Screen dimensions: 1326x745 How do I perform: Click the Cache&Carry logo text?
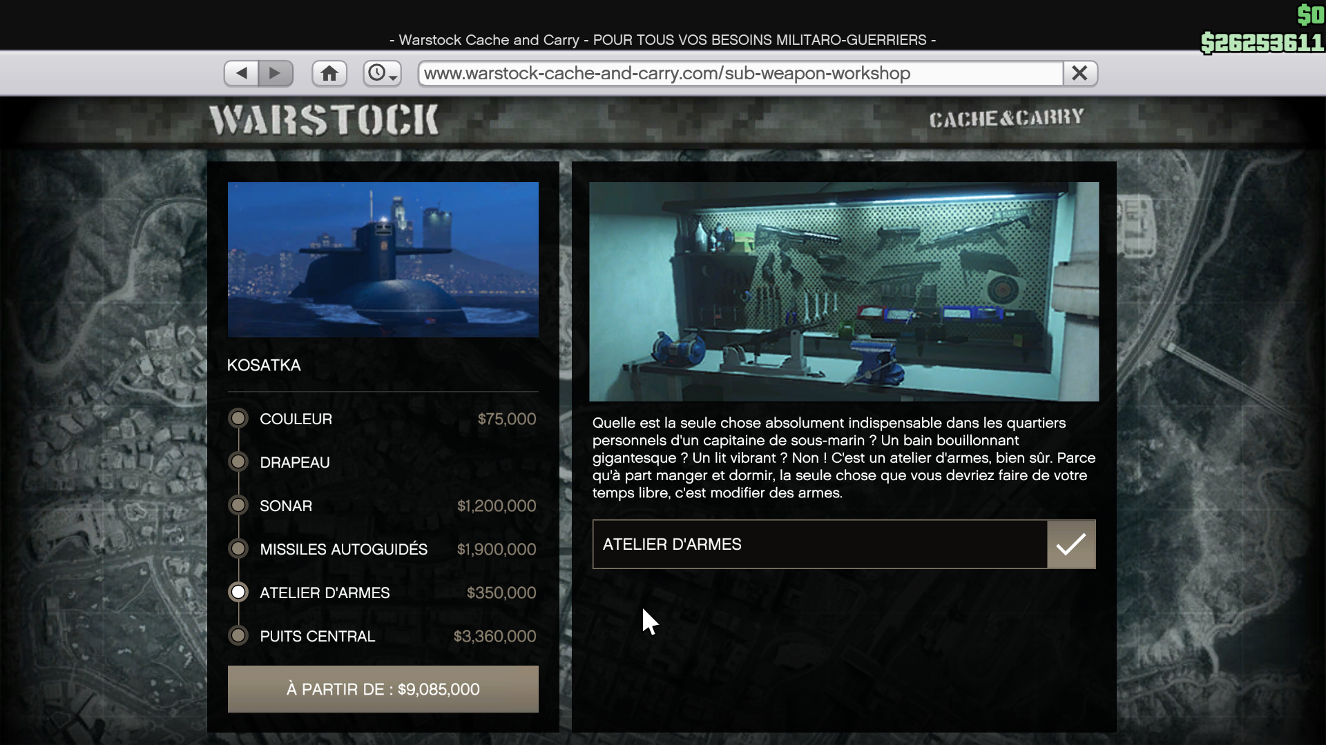(x=1006, y=119)
